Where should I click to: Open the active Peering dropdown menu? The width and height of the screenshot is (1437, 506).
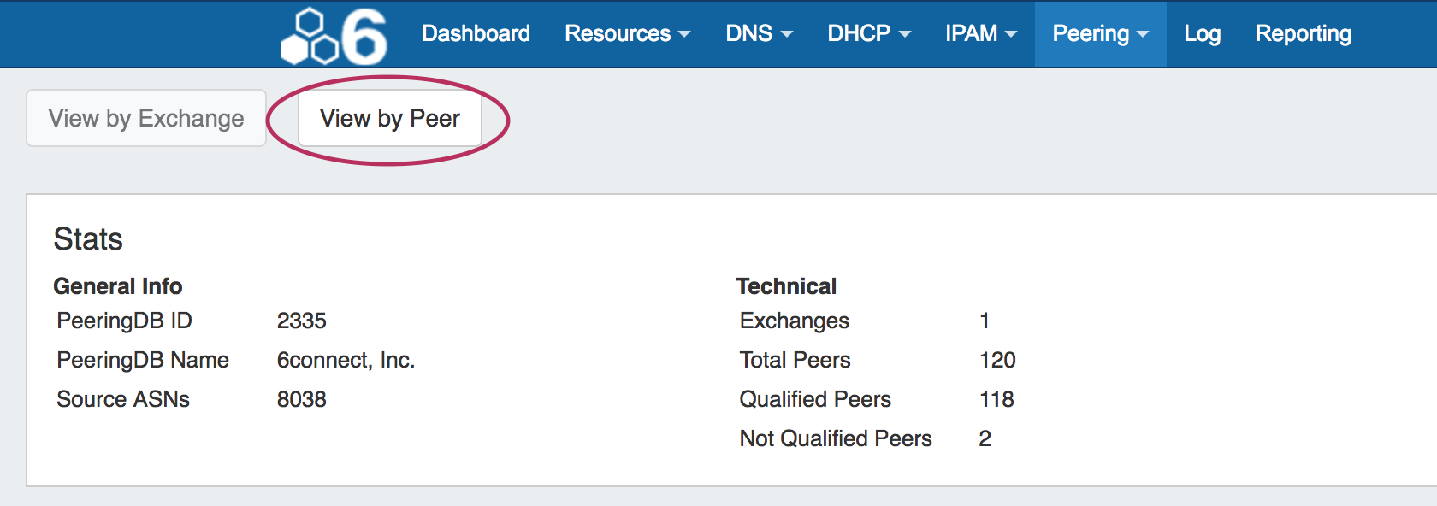click(x=1100, y=33)
